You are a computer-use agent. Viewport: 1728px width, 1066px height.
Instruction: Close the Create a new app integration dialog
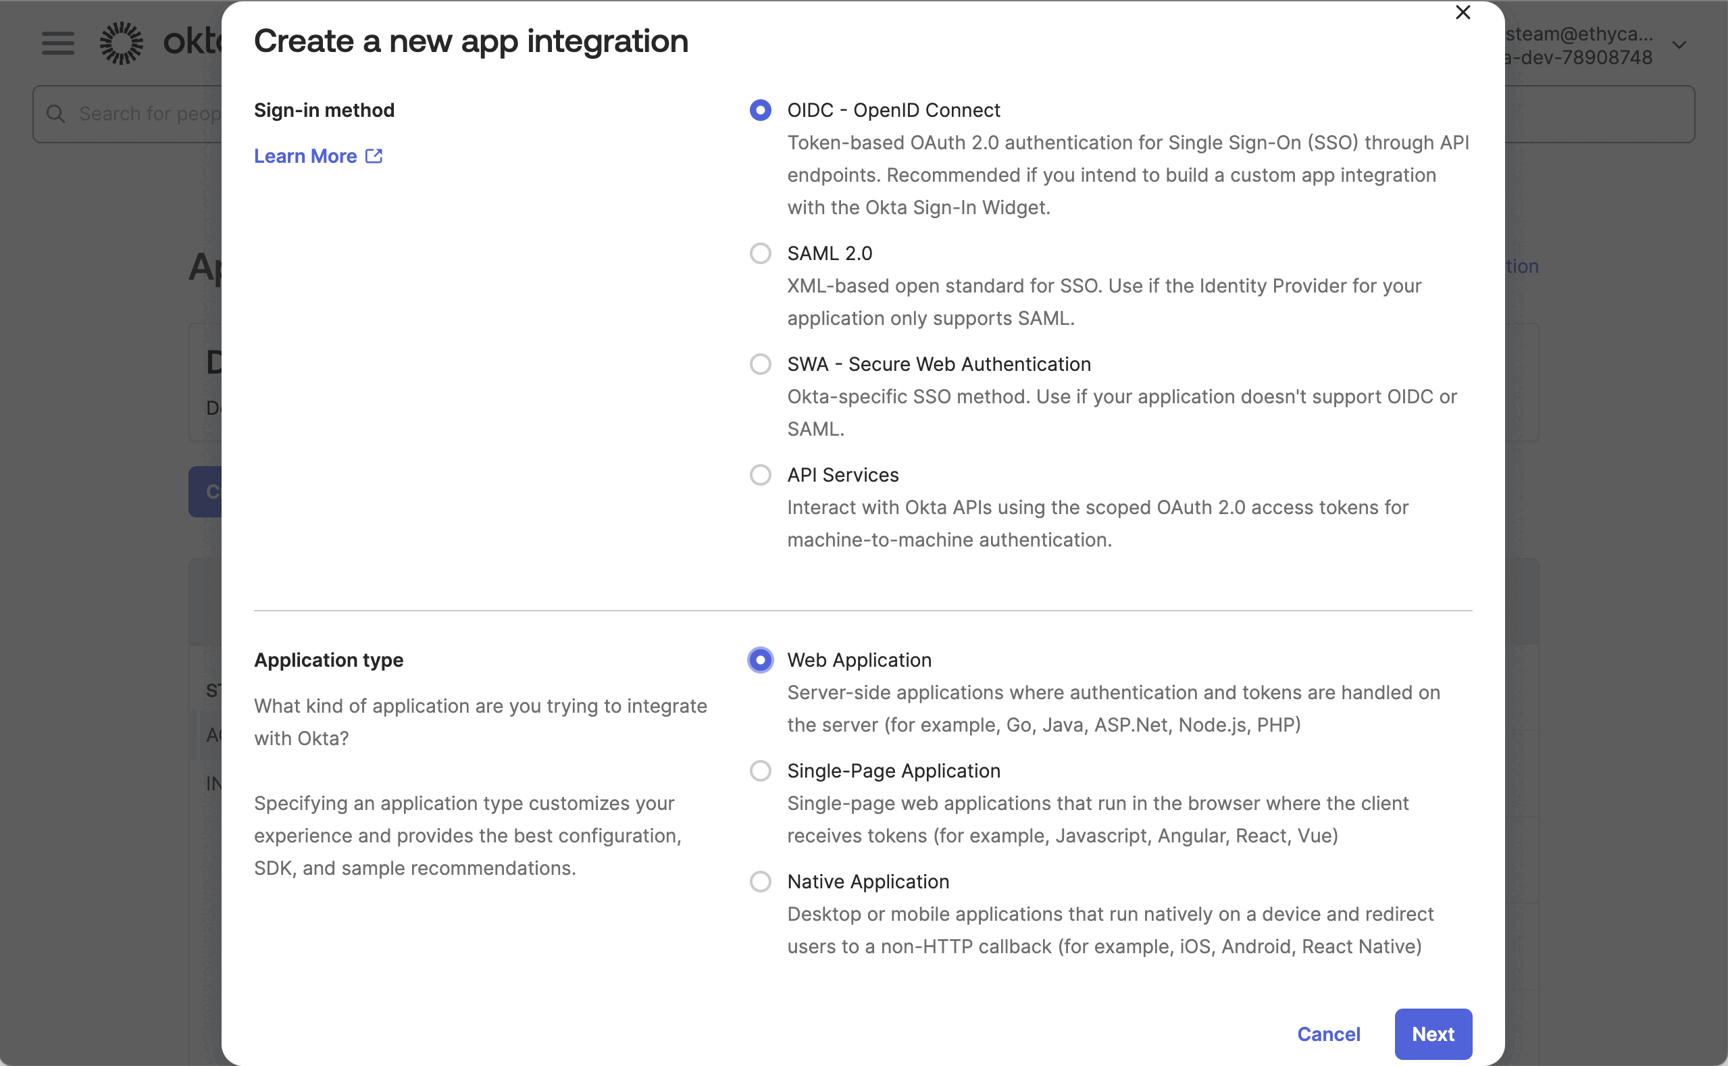(1463, 13)
